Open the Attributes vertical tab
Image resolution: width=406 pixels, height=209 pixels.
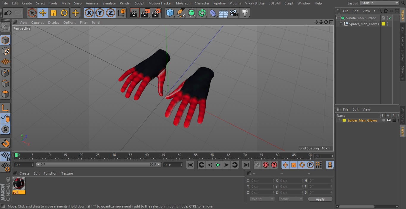point(403,115)
